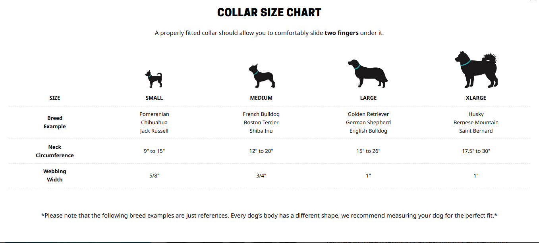Click the Collar Size Chart title
The image size is (539, 243).
point(269,13)
